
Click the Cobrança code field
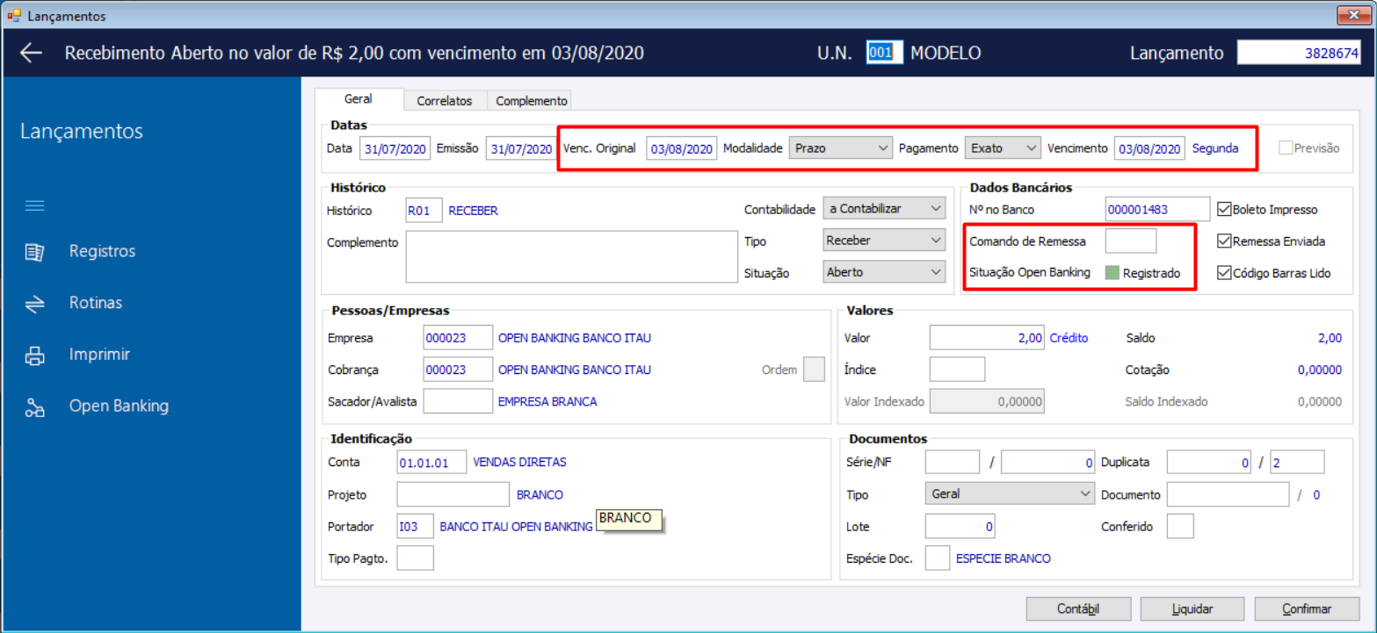click(x=458, y=370)
